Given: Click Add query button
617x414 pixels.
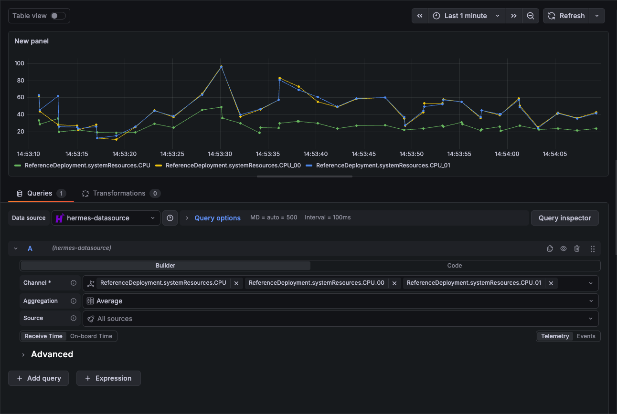Looking at the screenshot, I should pos(39,378).
